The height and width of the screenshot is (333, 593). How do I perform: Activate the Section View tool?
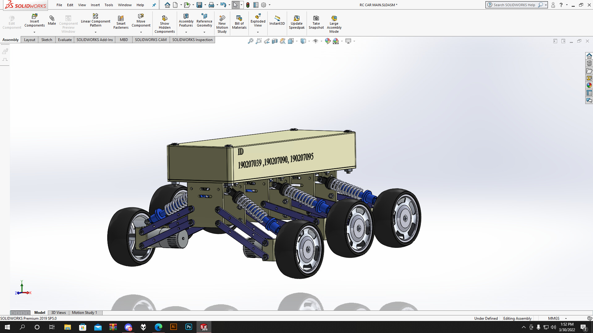[x=275, y=41]
